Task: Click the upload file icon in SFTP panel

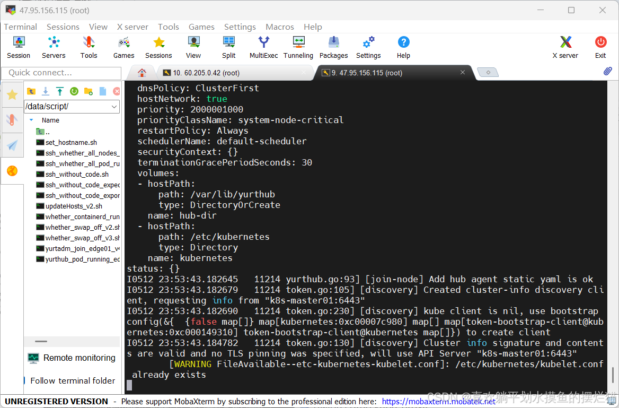Action: tap(59, 91)
